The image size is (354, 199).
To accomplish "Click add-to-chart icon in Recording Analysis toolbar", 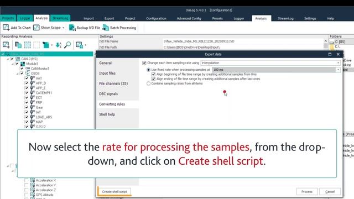I will (x=6, y=45).
